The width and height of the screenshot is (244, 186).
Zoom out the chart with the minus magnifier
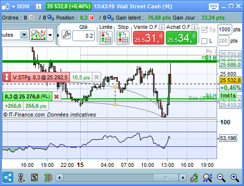coord(221,178)
